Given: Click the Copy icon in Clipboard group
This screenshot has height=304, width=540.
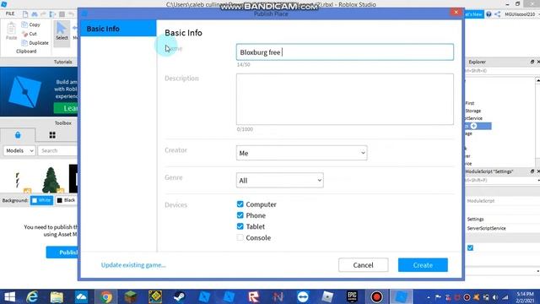Looking at the screenshot, I should click(24, 24).
